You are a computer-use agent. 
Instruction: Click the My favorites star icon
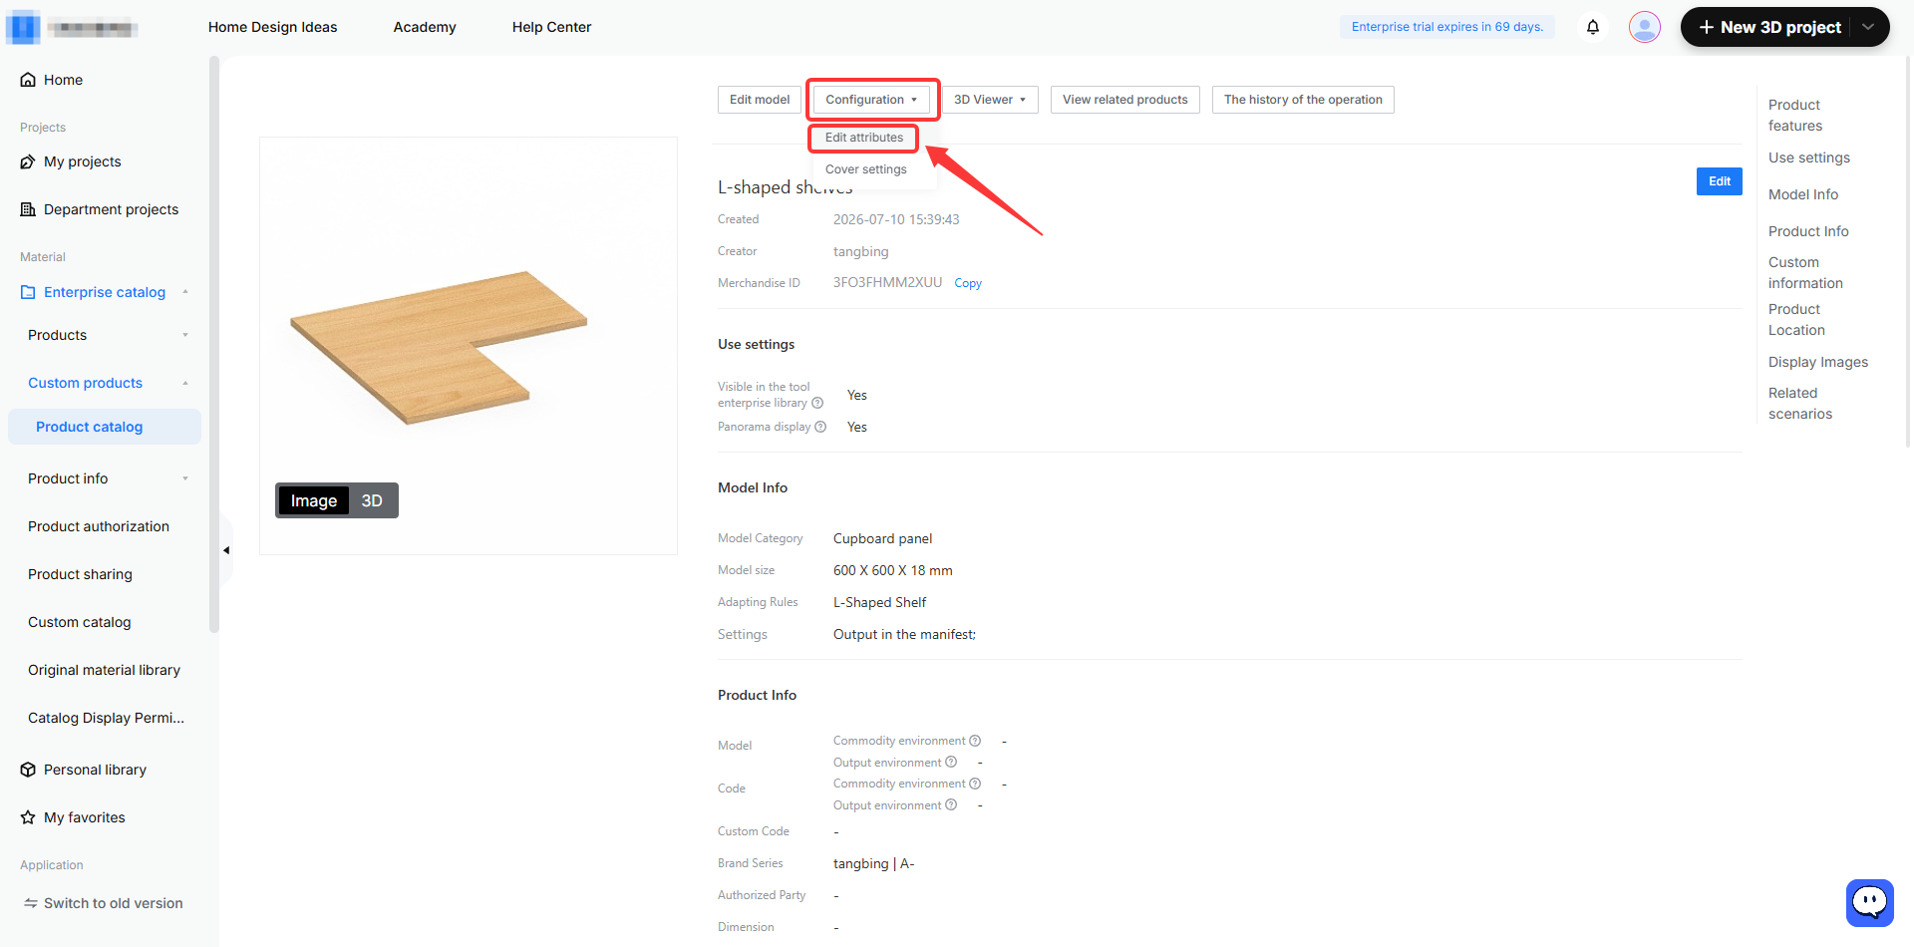pos(28,817)
